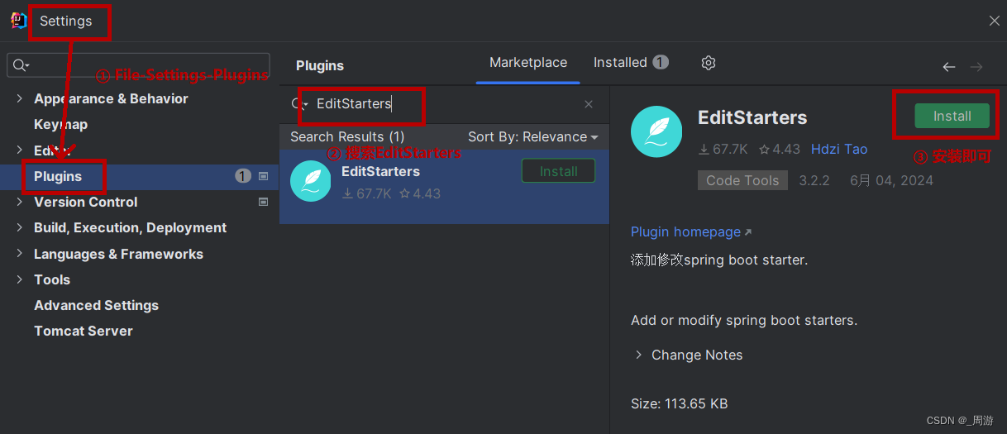Screen dimensions: 1007x434
Task: Click the Size: 113.65 KB text
Action: 680,404
